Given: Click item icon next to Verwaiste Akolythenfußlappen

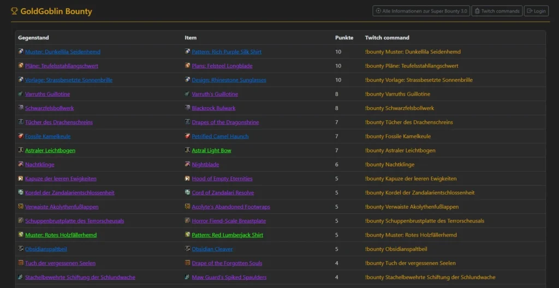Looking at the screenshot, I should tap(21, 207).
